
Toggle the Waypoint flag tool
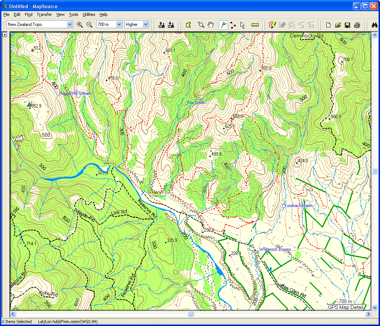(x=223, y=25)
